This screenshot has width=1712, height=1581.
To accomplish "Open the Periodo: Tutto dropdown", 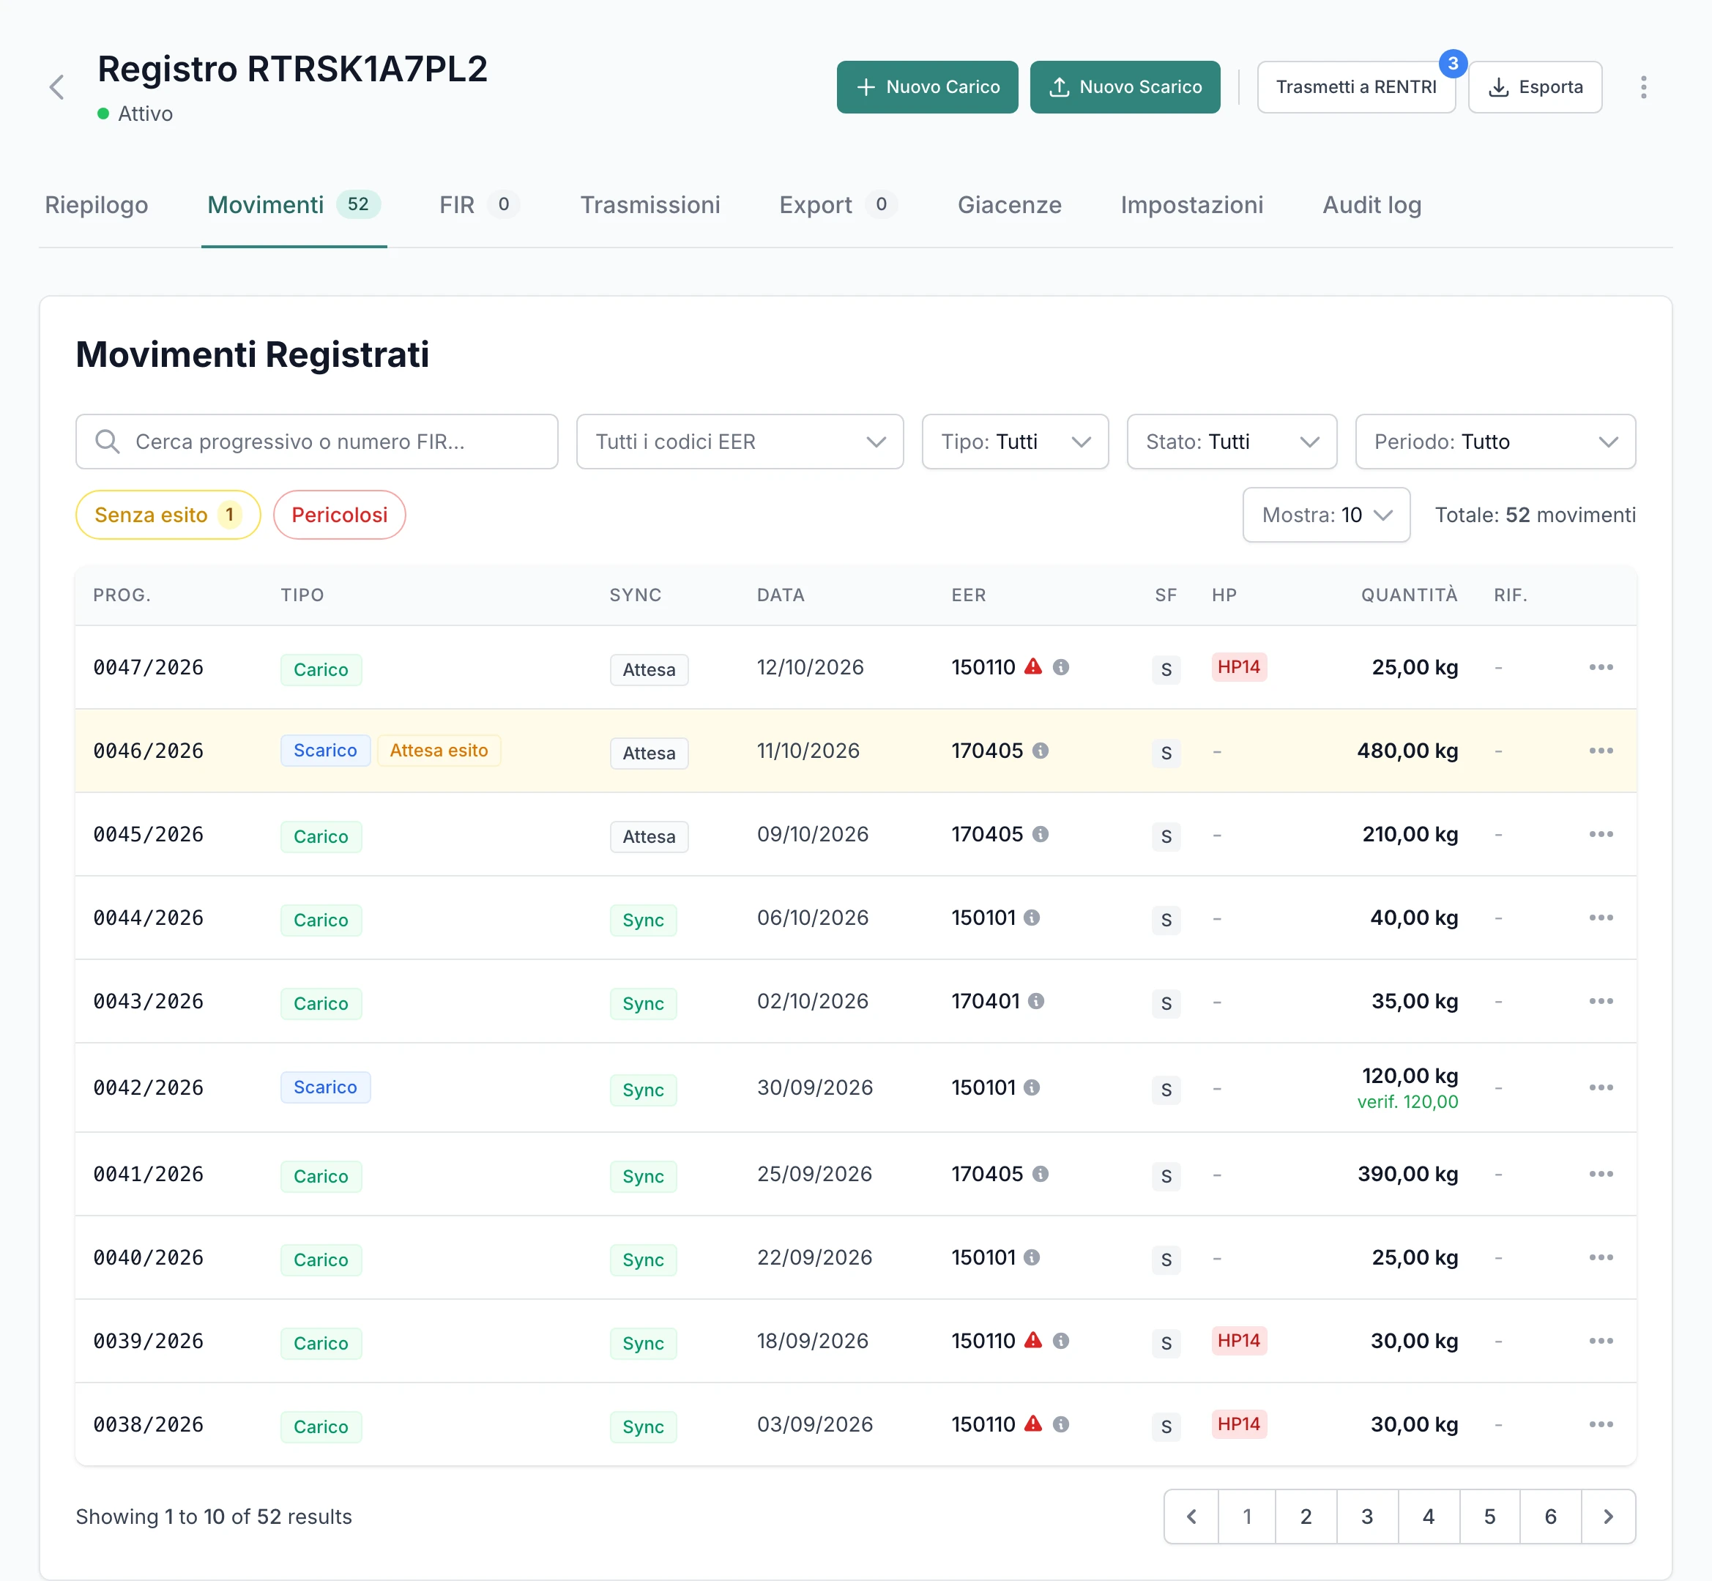I will [x=1495, y=442].
